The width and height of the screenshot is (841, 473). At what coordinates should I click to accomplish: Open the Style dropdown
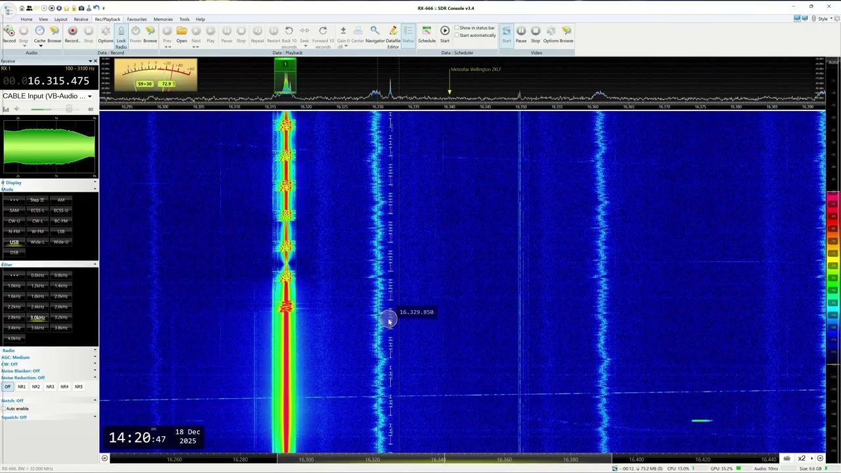tap(823, 19)
